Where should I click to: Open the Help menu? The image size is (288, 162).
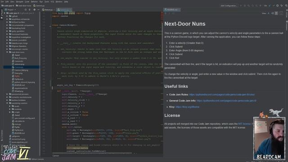click(x=66, y=2)
